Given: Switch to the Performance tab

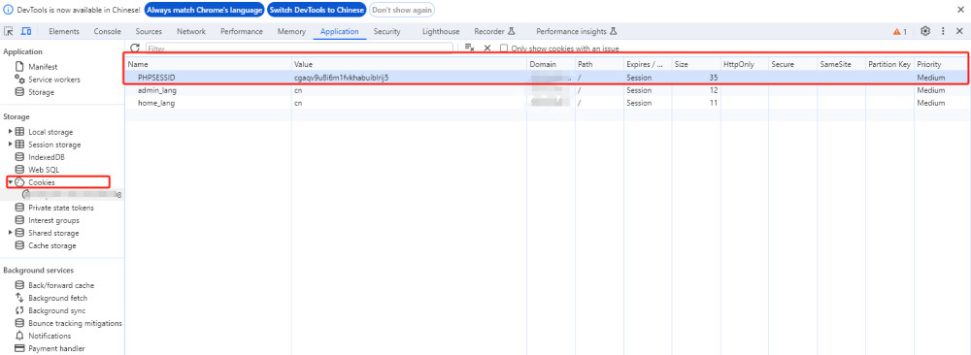Looking at the screenshot, I should tap(242, 32).
